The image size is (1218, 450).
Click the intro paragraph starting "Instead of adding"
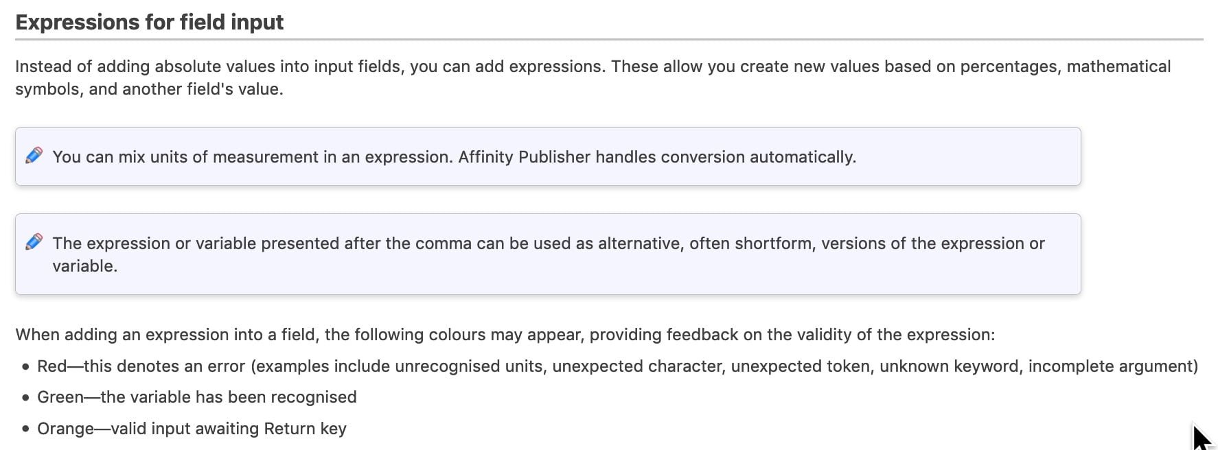tap(593, 78)
